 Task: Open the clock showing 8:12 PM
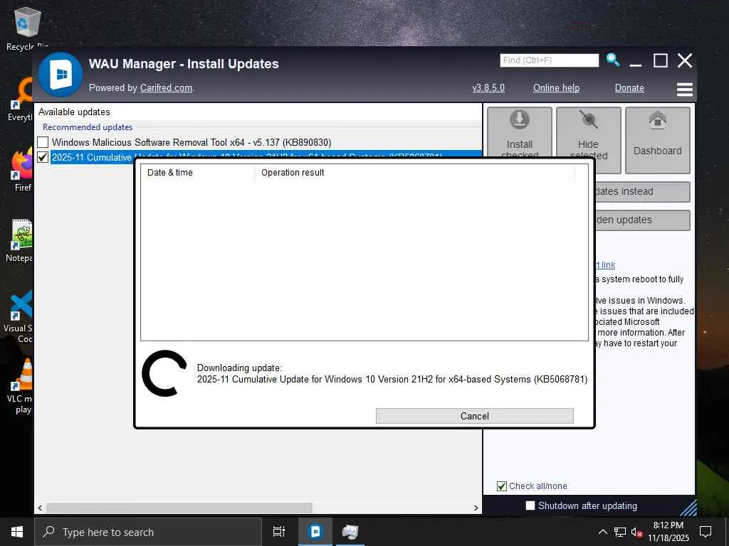click(668, 532)
